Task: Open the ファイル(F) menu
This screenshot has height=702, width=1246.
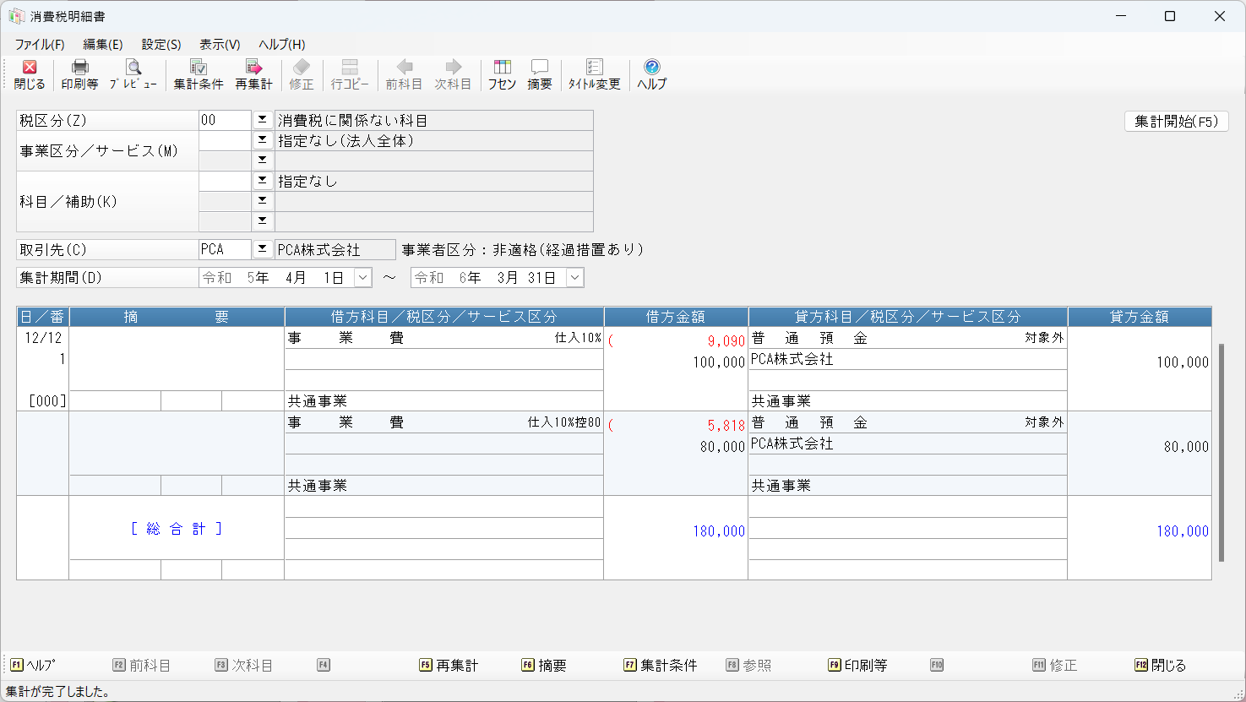Action: (x=39, y=44)
